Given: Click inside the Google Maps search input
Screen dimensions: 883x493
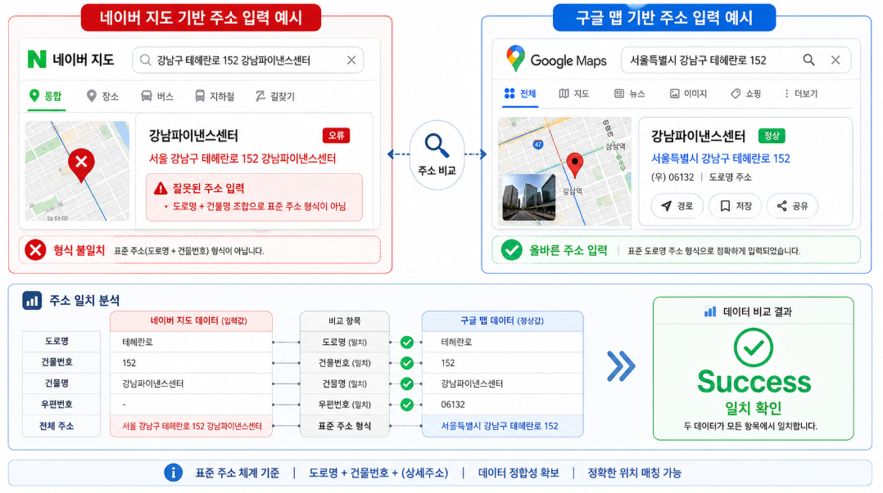Looking at the screenshot, I should coord(736,60).
